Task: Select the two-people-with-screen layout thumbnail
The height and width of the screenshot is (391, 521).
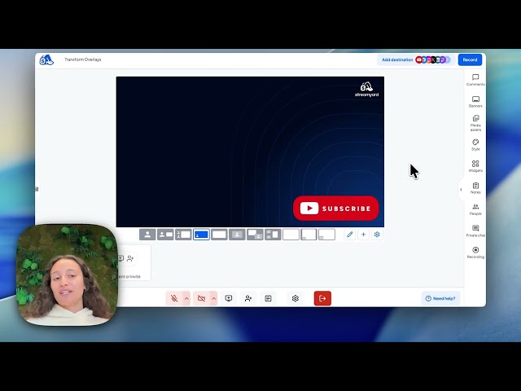Action: pos(183,235)
